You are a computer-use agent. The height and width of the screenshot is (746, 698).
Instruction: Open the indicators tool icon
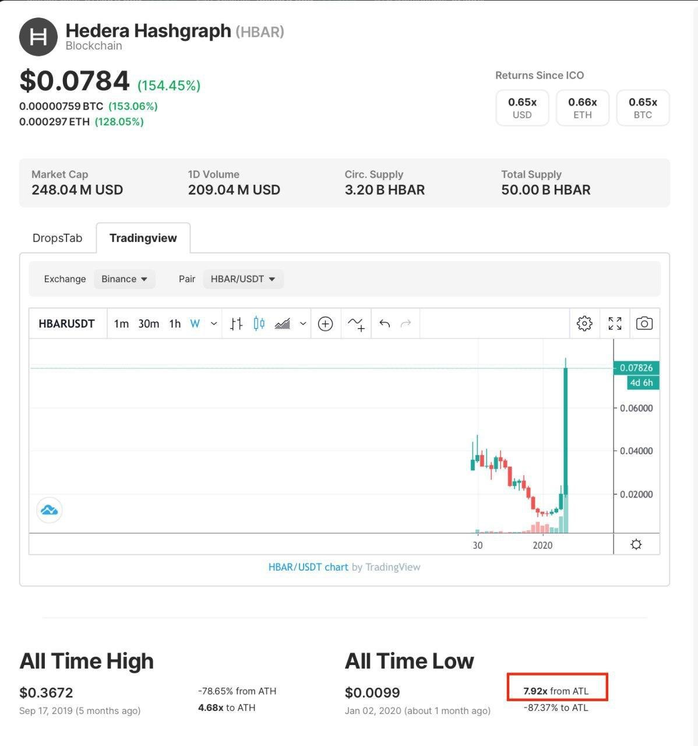click(356, 323)
